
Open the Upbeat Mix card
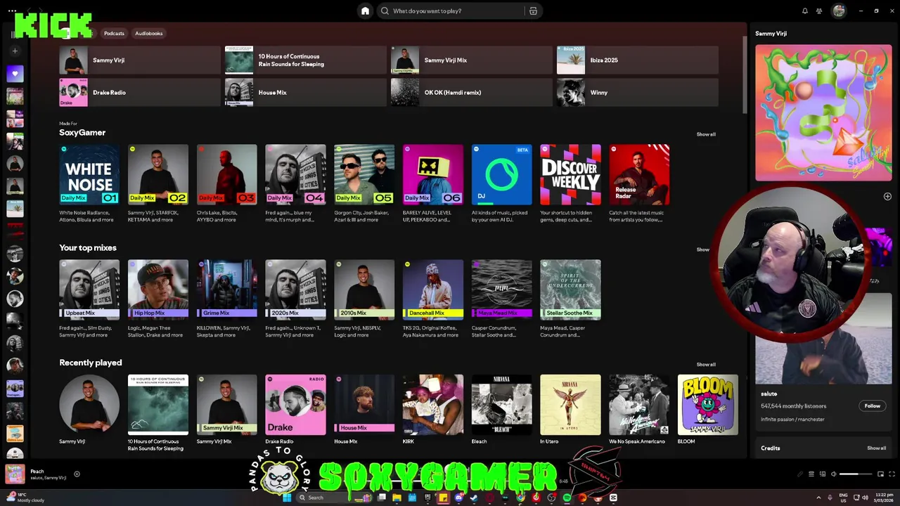click(89, 290)
